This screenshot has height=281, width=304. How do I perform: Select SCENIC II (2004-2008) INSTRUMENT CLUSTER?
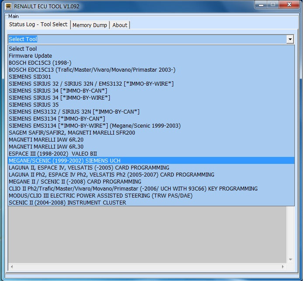(x=67, y=203)
